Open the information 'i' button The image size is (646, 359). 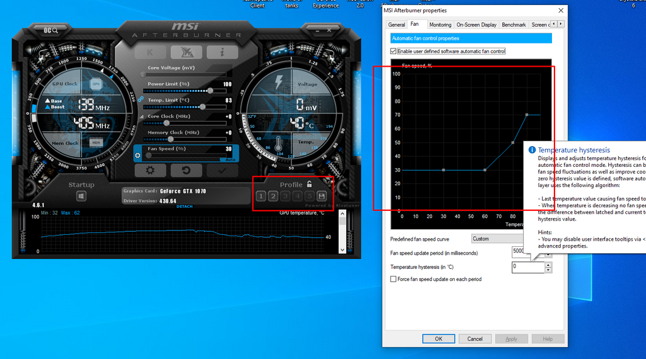[223, 52]
